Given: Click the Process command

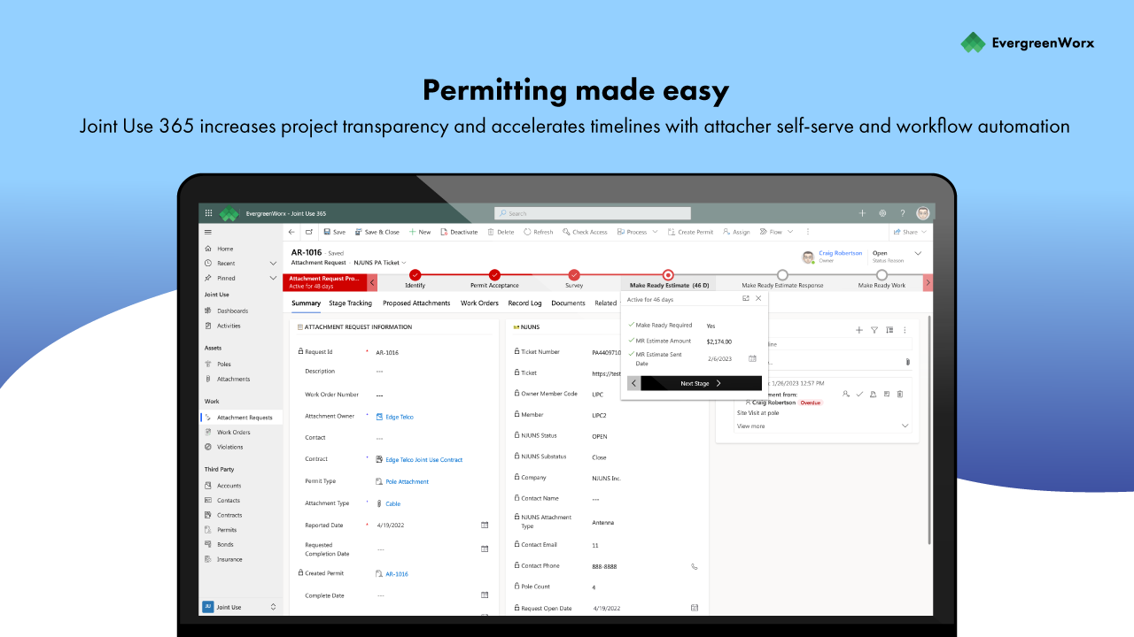Looking at the screenshot, I should click(x=632, y=232).
